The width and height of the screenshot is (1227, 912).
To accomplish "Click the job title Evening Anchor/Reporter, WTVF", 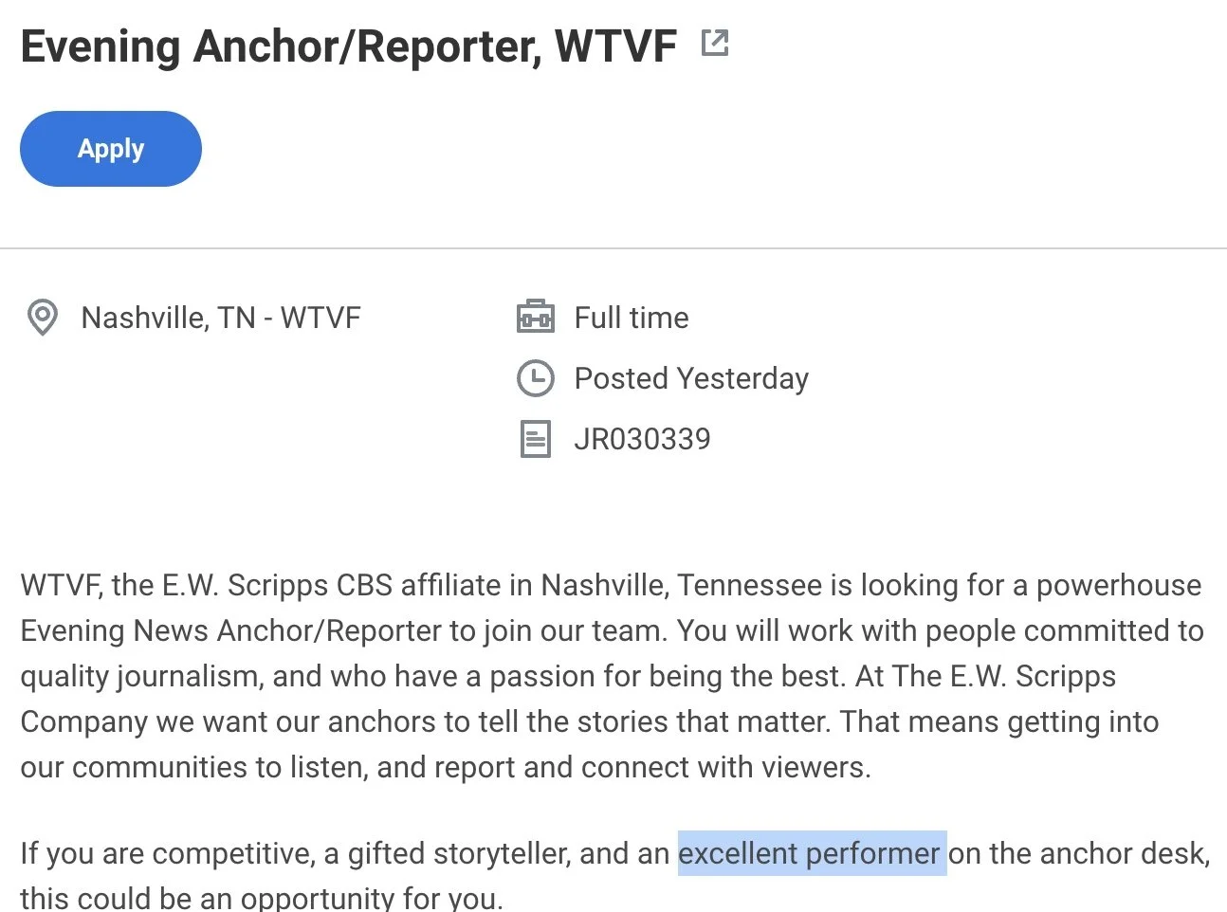I will point(349,46).
